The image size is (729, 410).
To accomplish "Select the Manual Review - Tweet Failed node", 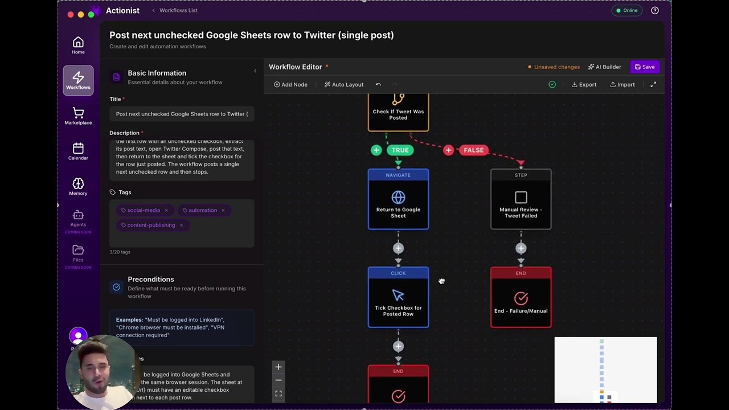I will pos(521,199).
